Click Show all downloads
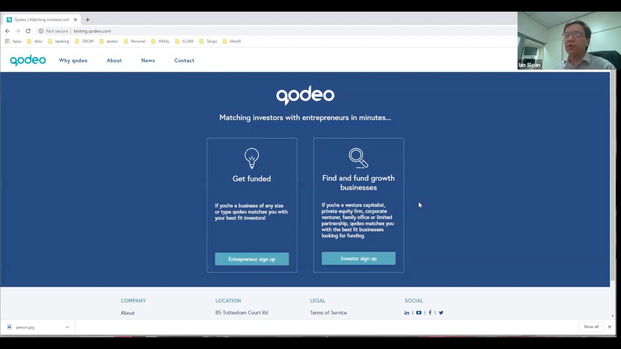 pyautogui.click(x=591, y=327)
